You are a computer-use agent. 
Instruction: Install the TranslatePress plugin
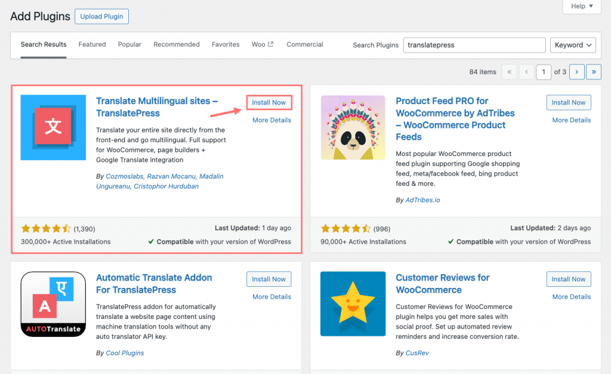click(x=269, y=102)
